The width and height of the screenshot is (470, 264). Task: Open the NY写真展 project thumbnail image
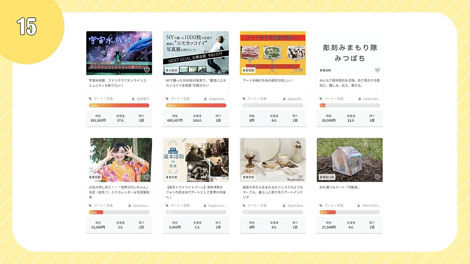point(196,53)
